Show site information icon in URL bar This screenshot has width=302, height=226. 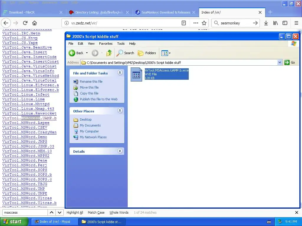tap(67, 23)
